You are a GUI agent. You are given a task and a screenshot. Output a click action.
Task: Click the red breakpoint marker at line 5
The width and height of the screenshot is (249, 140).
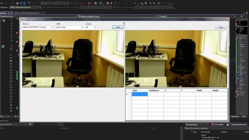tap(17, 33)
